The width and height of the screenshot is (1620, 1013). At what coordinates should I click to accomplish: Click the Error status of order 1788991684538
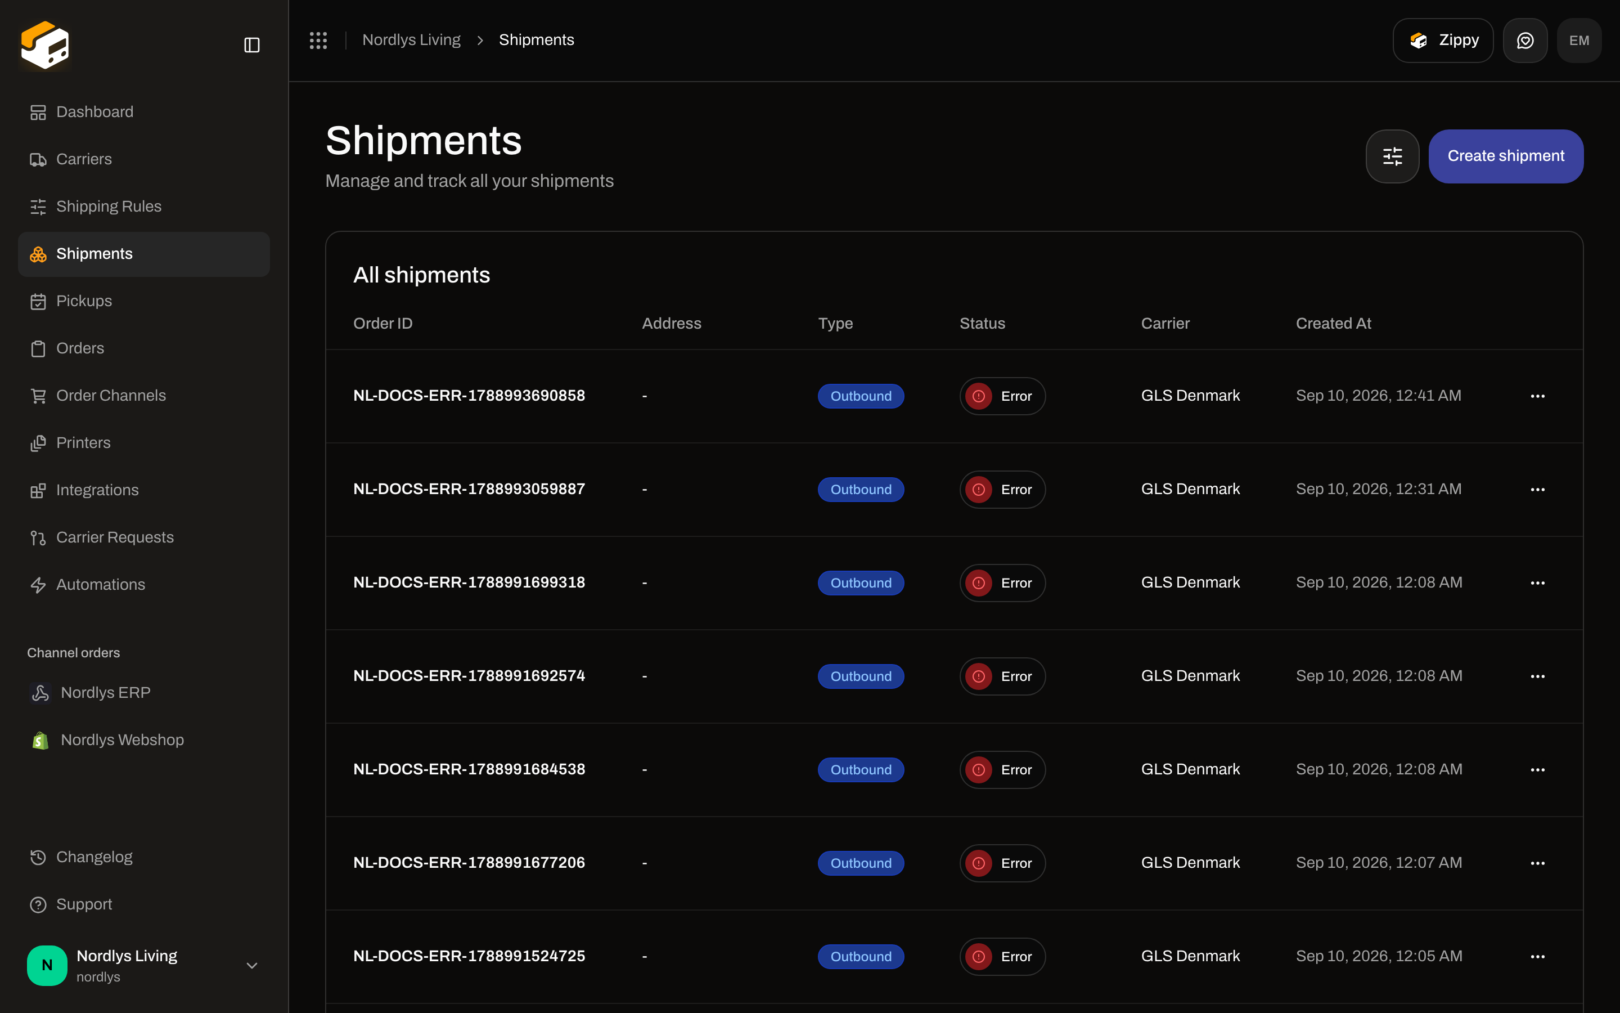tap(1002, 770)
